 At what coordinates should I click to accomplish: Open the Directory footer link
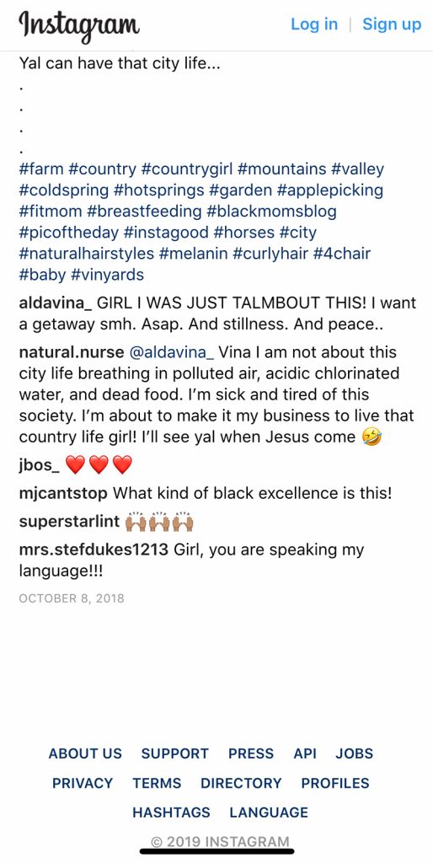[x=241, y=783]
